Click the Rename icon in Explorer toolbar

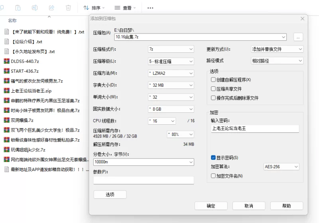(x=35, y=8)
